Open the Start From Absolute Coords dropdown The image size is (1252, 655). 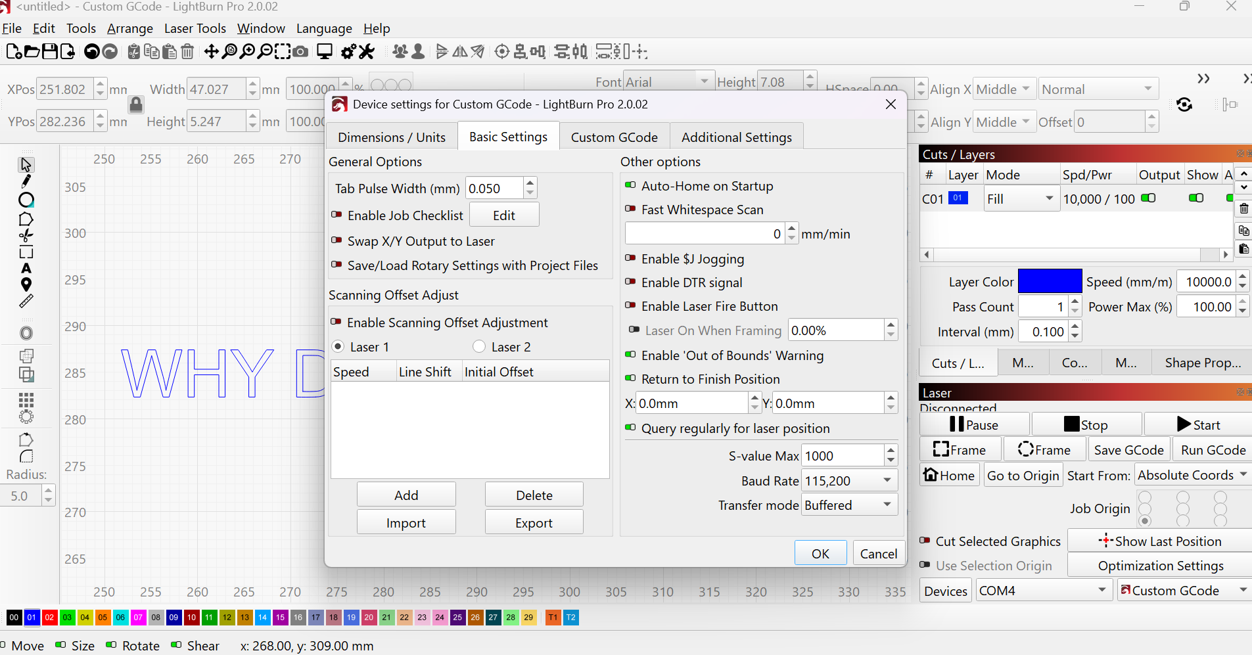[x=1192, y=474]
